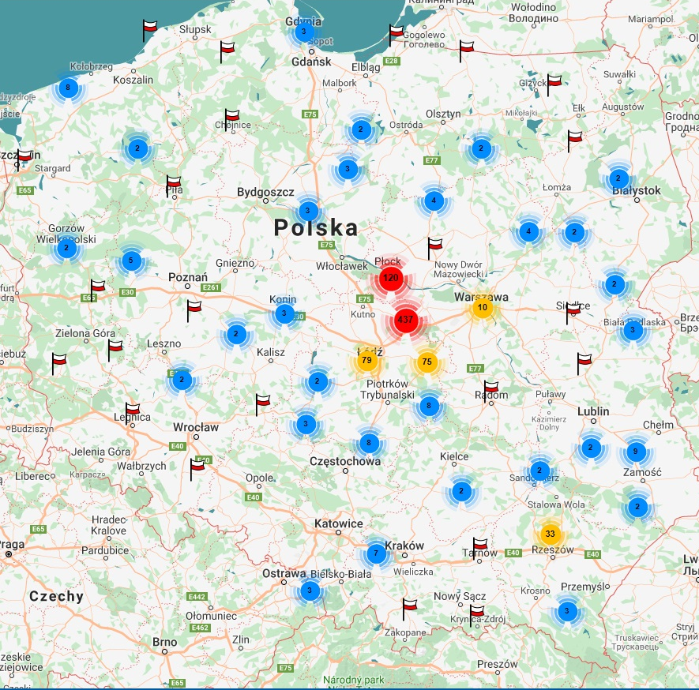Click the flag marker near Nowy Dwór Mazowiecki
This screenshot has height=690, width=699.
click(x=434, y=249)
